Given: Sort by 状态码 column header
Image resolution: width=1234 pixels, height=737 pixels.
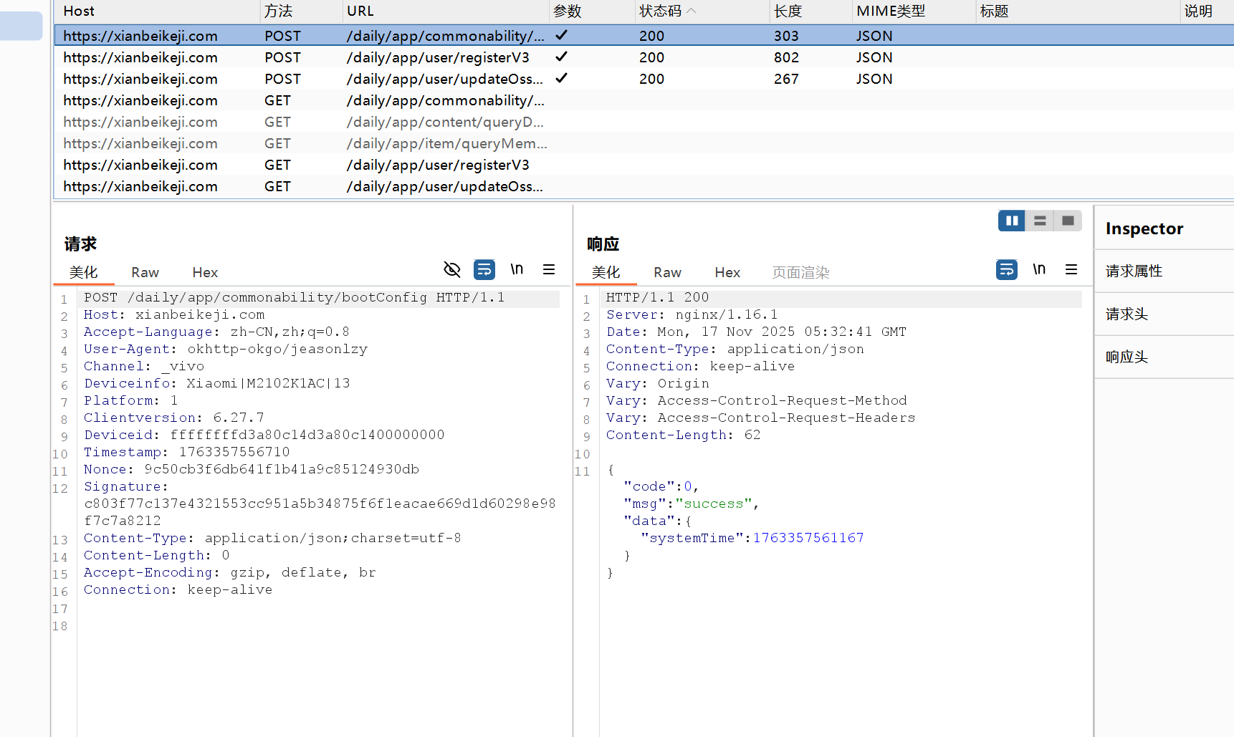Looking at the screenshot, I should (x=660, y=11).
